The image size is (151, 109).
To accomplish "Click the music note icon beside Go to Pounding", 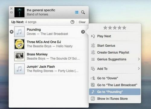I will pos(93,92).
